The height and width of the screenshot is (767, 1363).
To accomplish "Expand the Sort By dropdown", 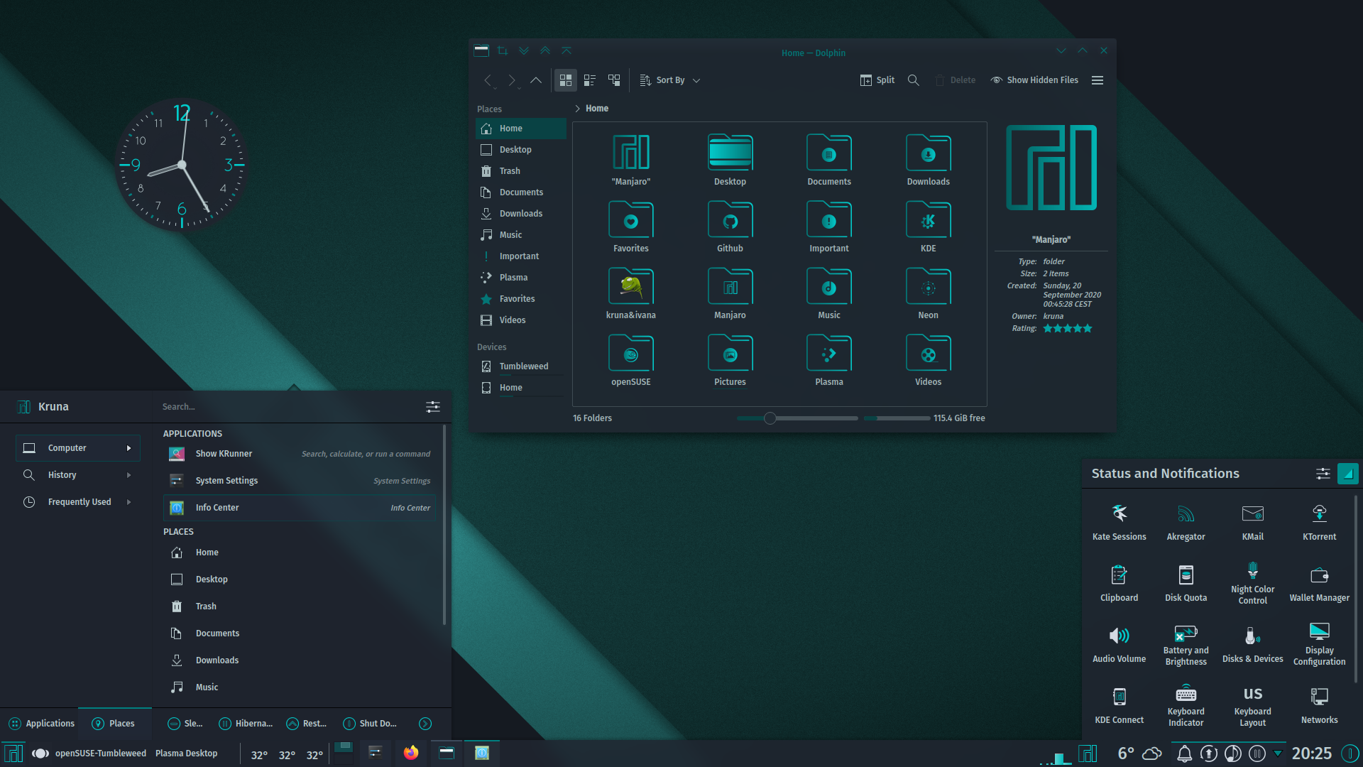I will [x=669, y=80].
